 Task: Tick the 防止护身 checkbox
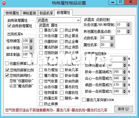62,30
